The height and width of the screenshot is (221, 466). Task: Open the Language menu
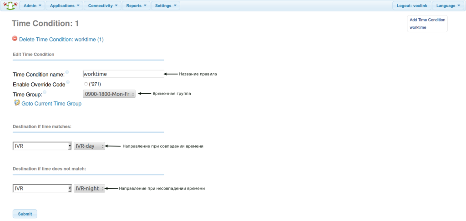pos(448,5)
